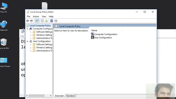This screenshot has height=99, width=176.
Task: Select the Network desktop icon
Action: coord(4,26)
